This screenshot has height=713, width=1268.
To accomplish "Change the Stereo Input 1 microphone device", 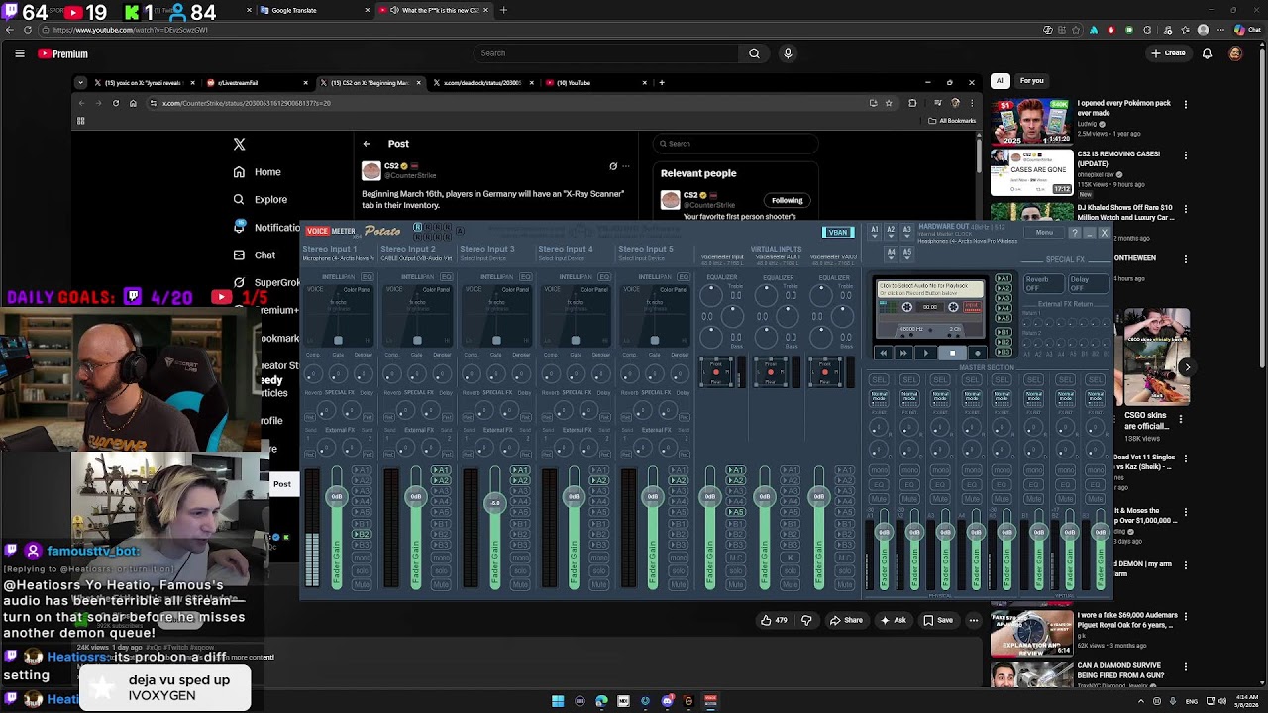I will point(338,259).
